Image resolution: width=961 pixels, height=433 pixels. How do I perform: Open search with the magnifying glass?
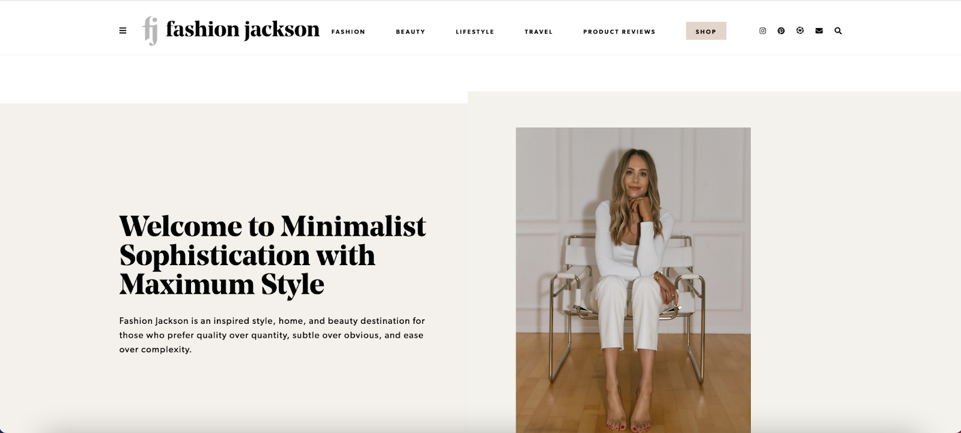pyautogui.click(x=838, y=31)
